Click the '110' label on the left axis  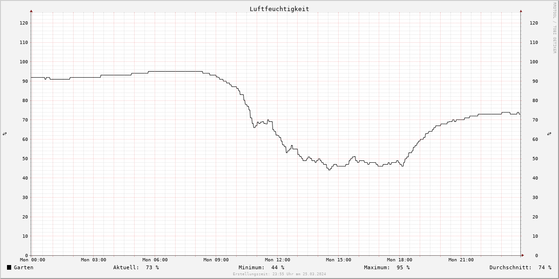coord(24,42)
